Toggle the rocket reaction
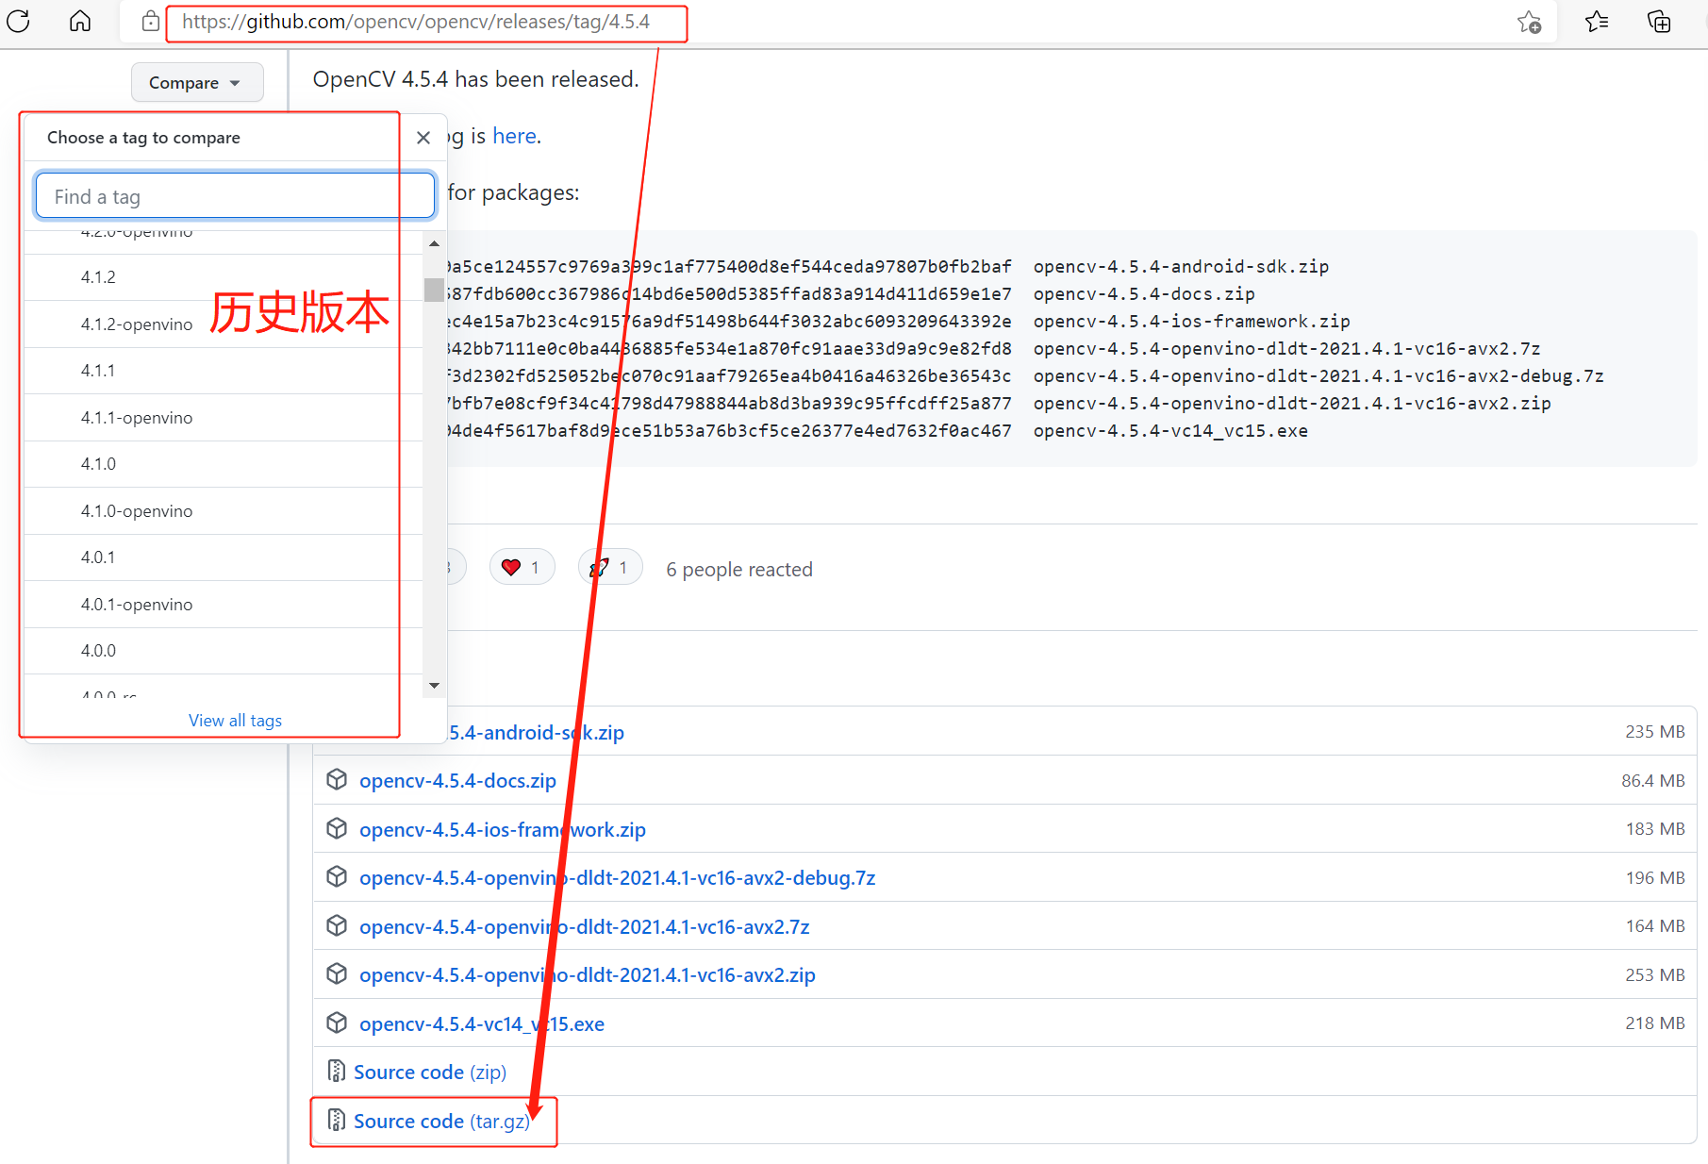Viewport: 1708px width, 1164px height. tap(609, 567)
